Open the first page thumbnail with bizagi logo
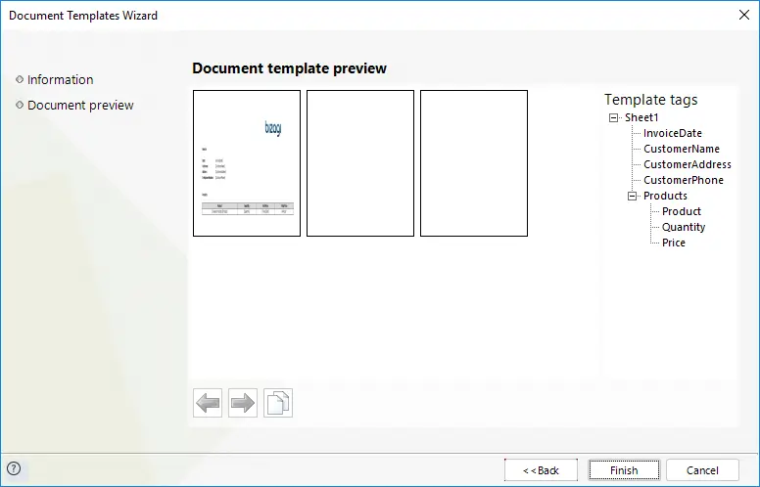The image size is (760, 487). (x=247, y=163)
